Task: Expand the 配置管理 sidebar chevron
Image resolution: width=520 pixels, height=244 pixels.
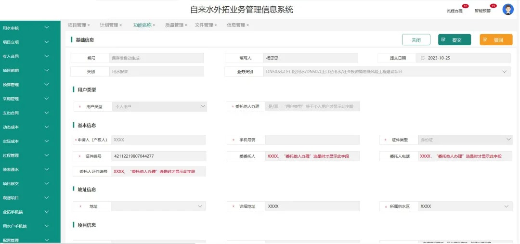Action: tap(47, 240)
